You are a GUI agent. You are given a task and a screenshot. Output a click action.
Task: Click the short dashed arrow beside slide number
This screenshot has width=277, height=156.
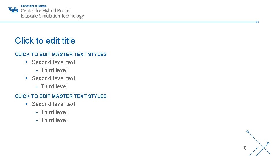(x=254, y=152)
